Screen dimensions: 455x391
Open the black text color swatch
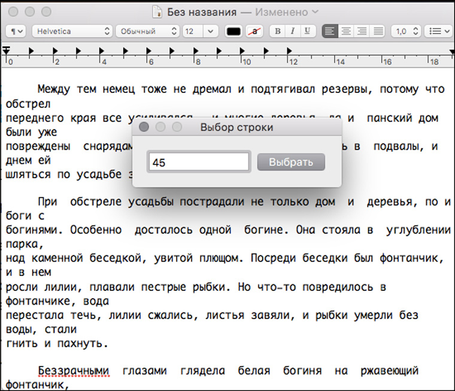233,31
